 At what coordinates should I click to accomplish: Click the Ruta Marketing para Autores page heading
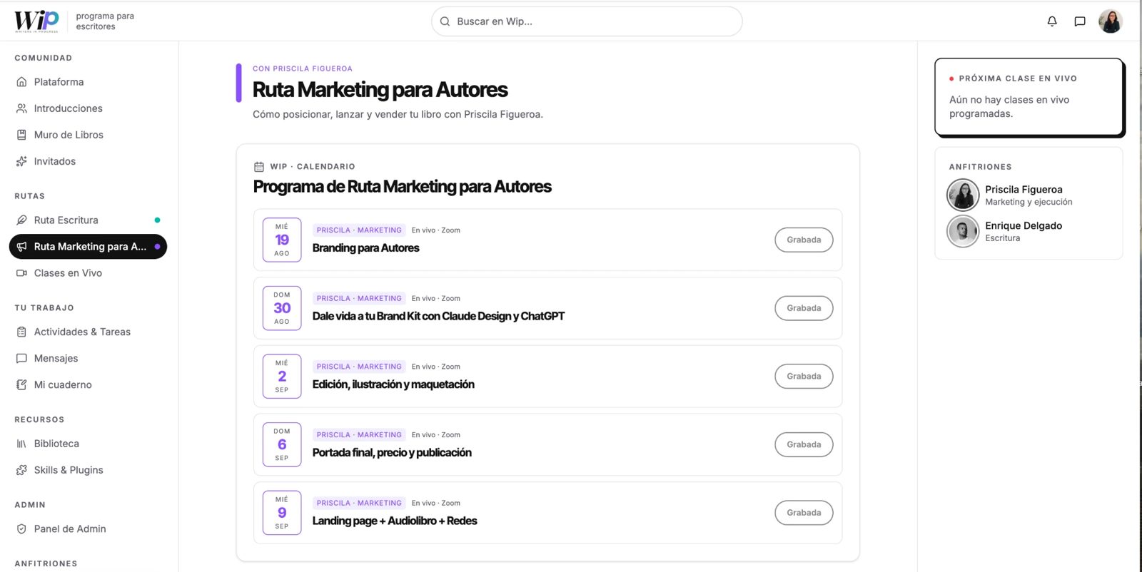tap(380, 90)
